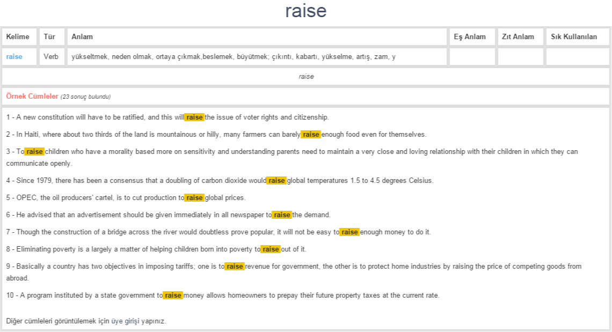Click highlighted "raise" in the OPEC sentence
612x332 pixels.
point(194,198)
